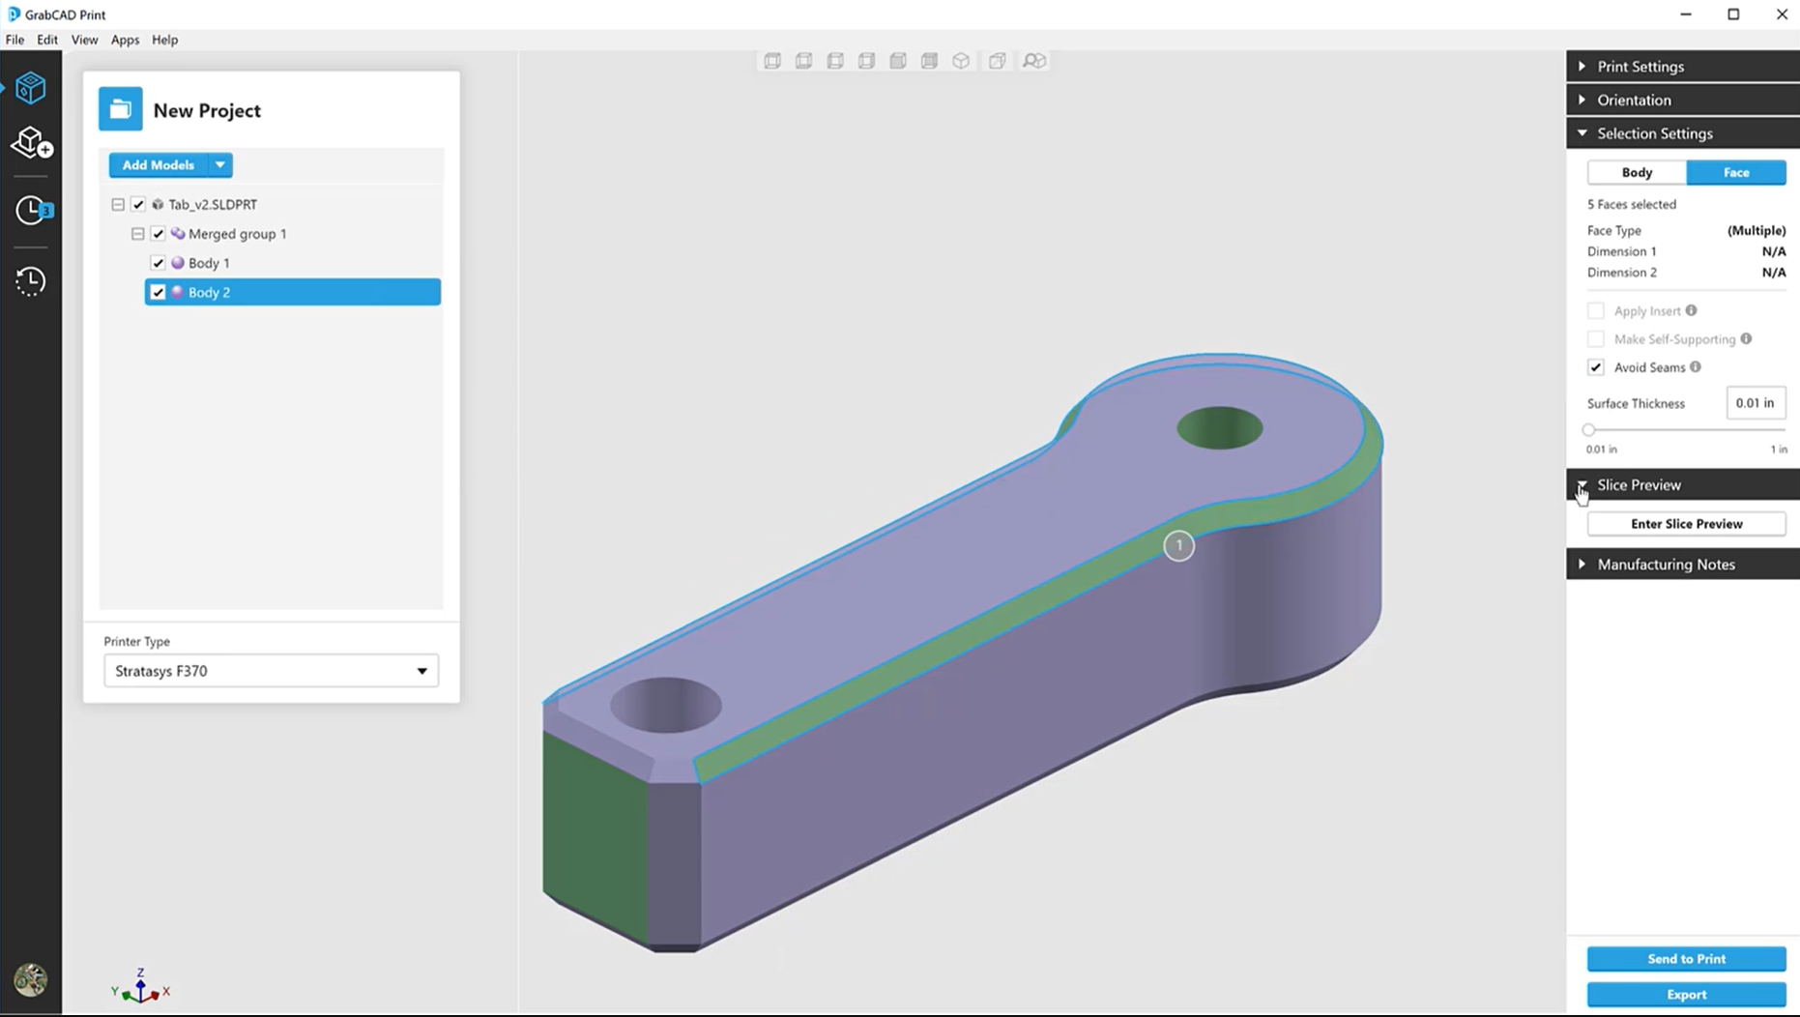Screen dimensions: 1800x1017
Task: Open the View menu
Action: click(x=84, y=40)
